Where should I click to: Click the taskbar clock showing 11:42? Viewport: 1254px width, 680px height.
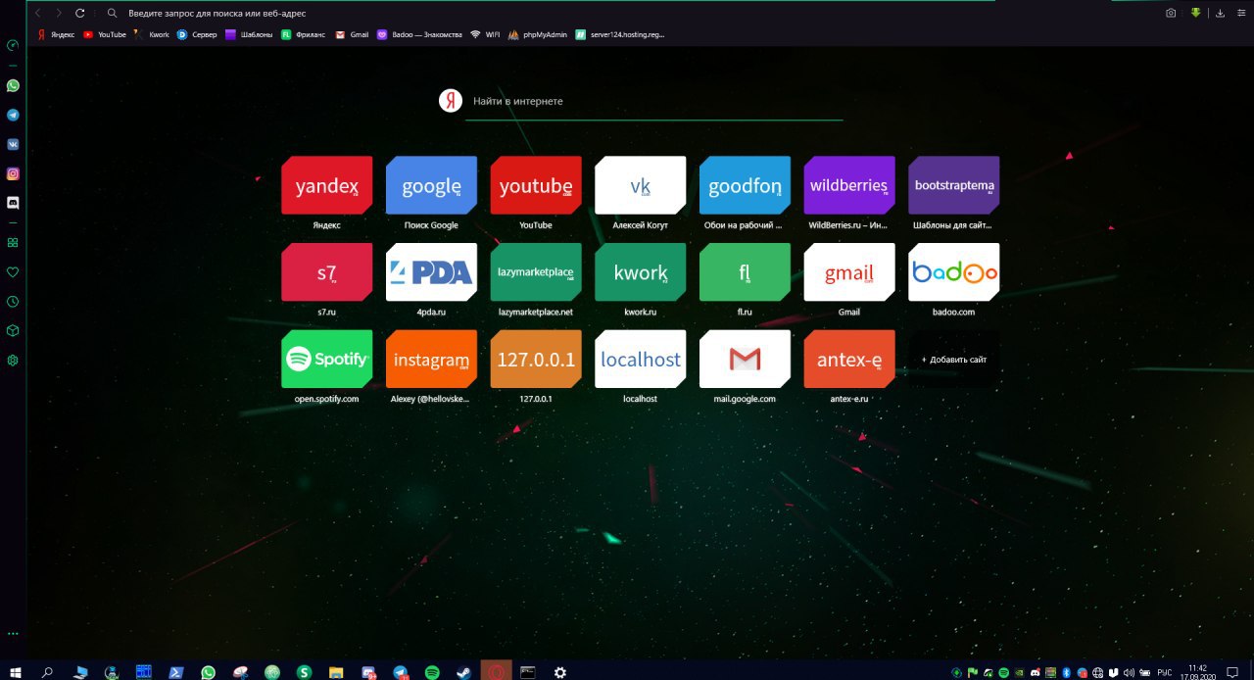coord(1197,672)
